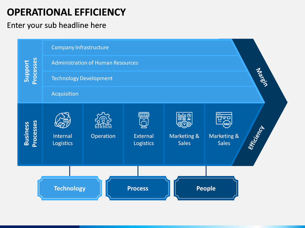305x228 pixels.
Task: Click the dashboard icon above first Marketing & Sales
Action: [184, 120]
